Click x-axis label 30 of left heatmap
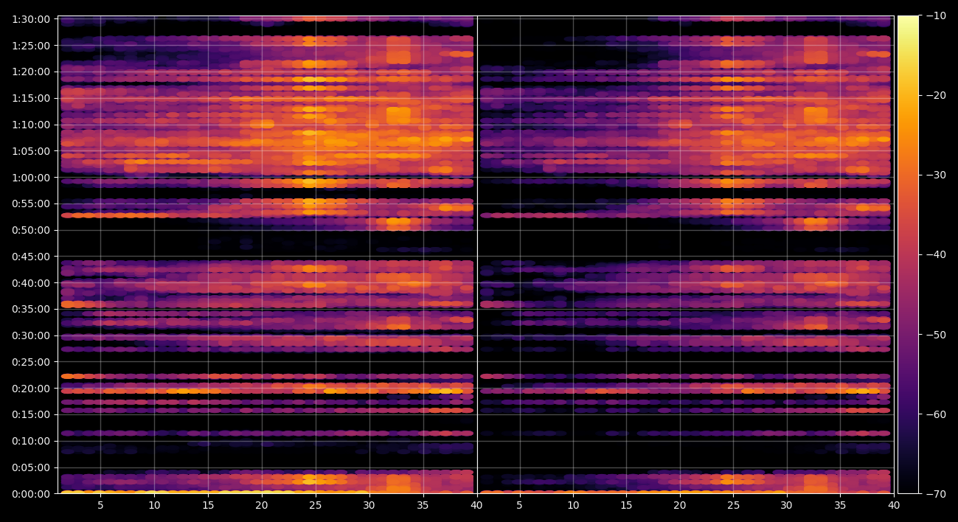Viewport: 958px width, 522px height. point(369,506)
